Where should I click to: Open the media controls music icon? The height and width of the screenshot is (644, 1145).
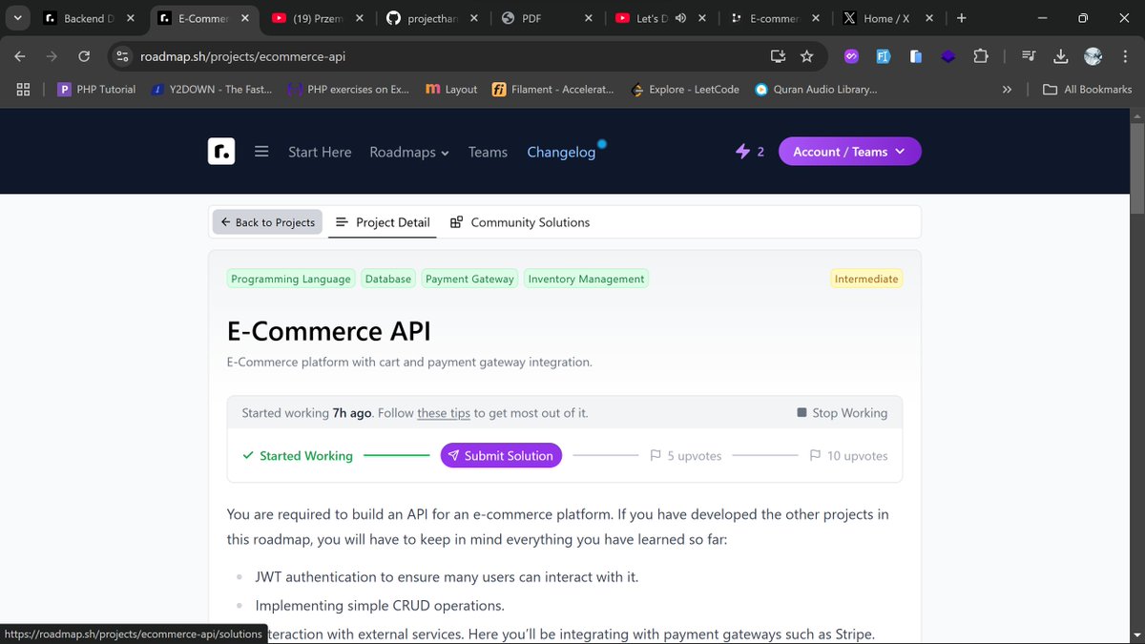pyautogui.click(x=1029, y=56)
